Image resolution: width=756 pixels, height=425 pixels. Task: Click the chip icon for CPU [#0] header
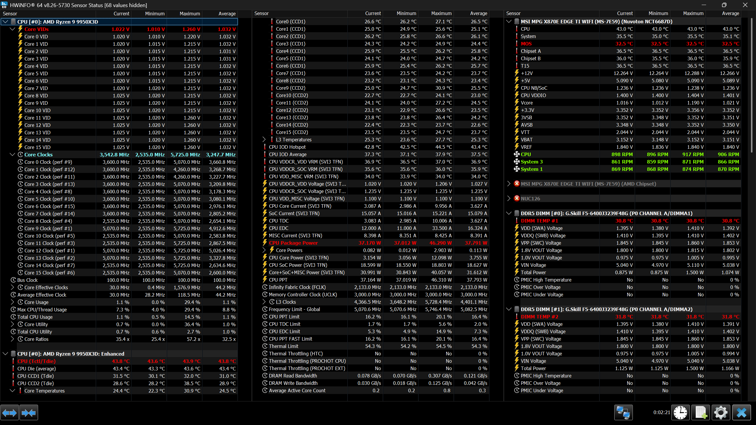point(13,22)
